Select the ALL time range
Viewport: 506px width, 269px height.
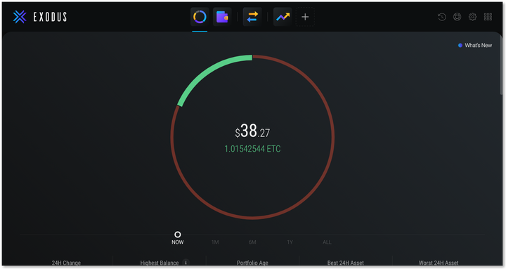pyautogui.click(x=327, y=242)
